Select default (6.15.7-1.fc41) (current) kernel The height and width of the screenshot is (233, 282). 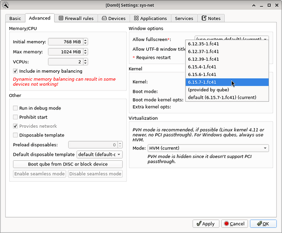click(x=227, y=97)
